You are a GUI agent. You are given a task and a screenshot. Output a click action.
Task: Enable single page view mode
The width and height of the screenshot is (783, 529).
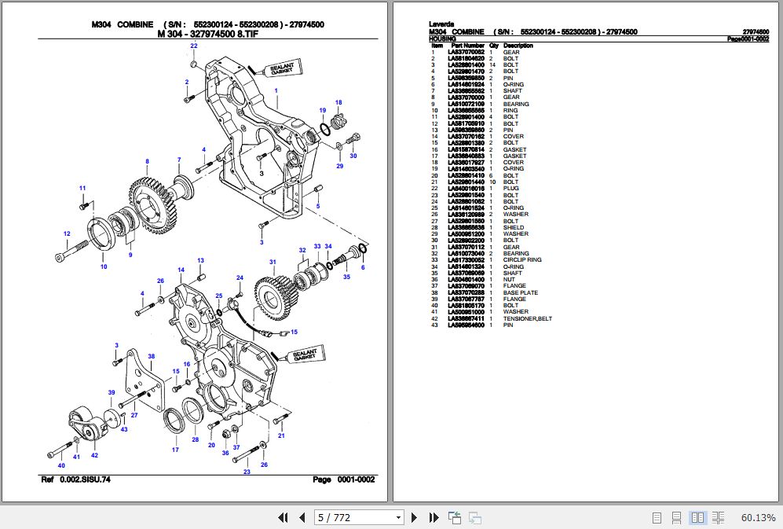[x=657, y=518]
